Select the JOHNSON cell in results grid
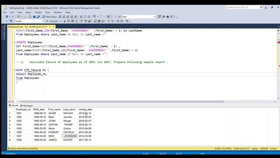 [x=70, y=136]
